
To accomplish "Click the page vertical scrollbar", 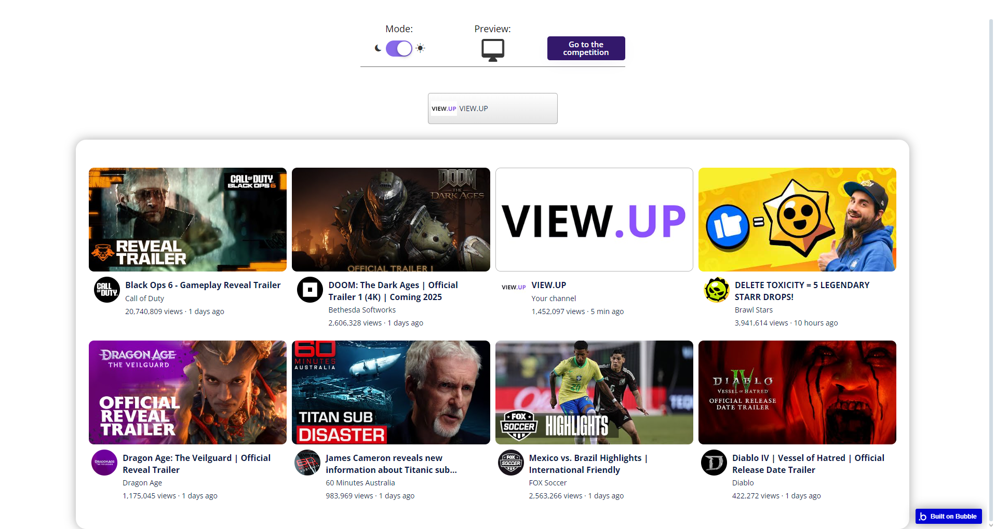I will point(991,270).
